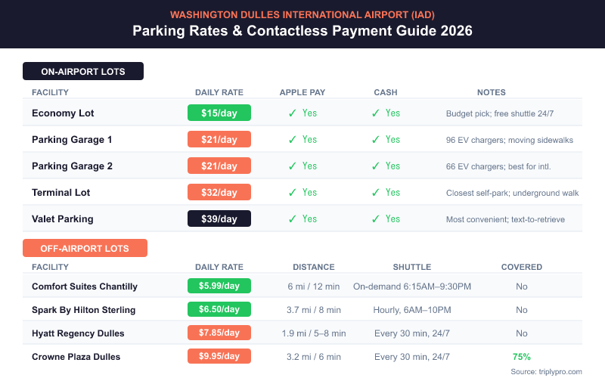Click the Crowne Plaza 75% covered value
Viewport: 605px width, 378px height.
coord(522,357)
